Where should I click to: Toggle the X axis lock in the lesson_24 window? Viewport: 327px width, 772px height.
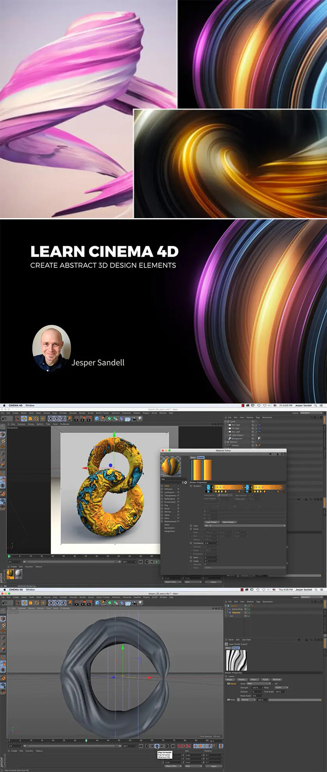point(51,418)
